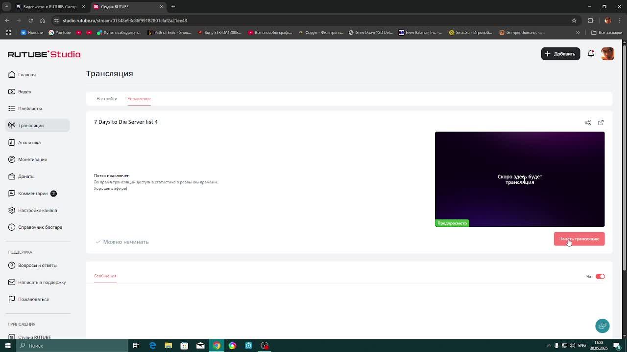Click the stream preview player
The width and height of the screenshot is (627, 352).
point(520,179)
